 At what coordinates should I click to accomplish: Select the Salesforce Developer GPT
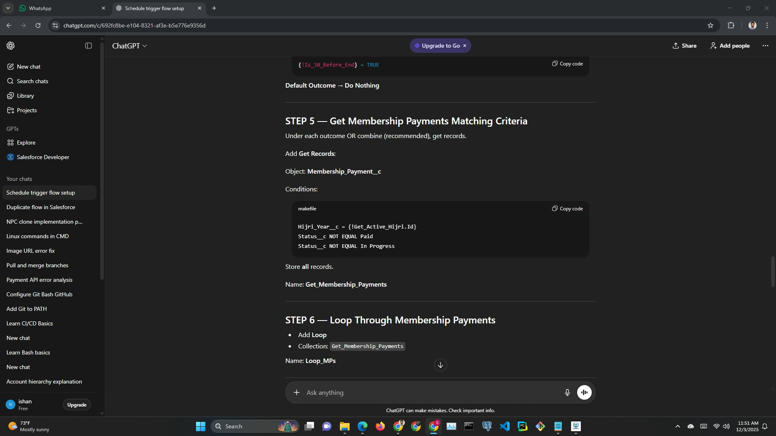tap(43, 157)
